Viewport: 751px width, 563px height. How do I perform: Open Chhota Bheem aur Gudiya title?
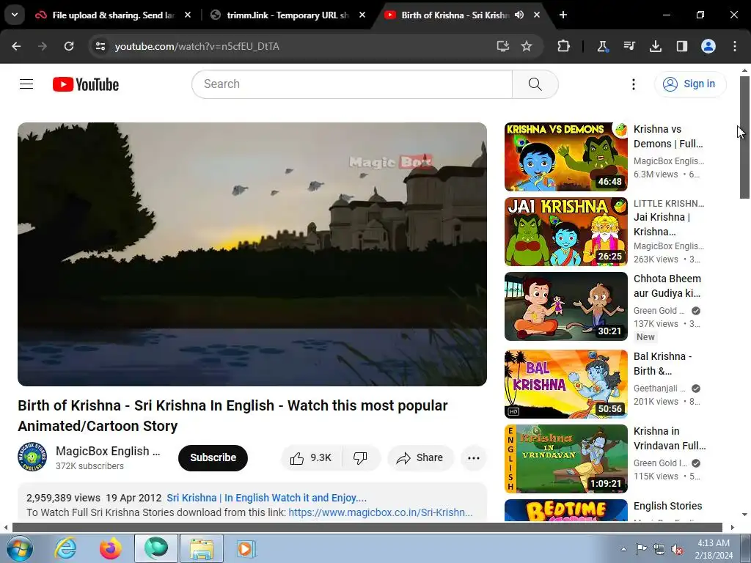click(667, 286)
